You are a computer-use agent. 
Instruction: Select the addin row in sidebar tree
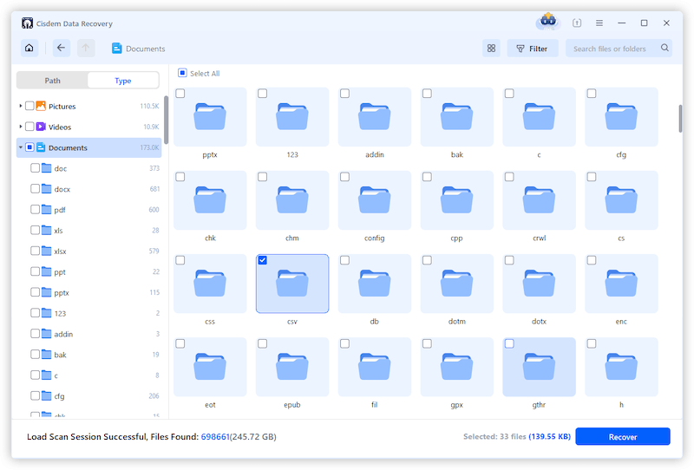[89, 334]
